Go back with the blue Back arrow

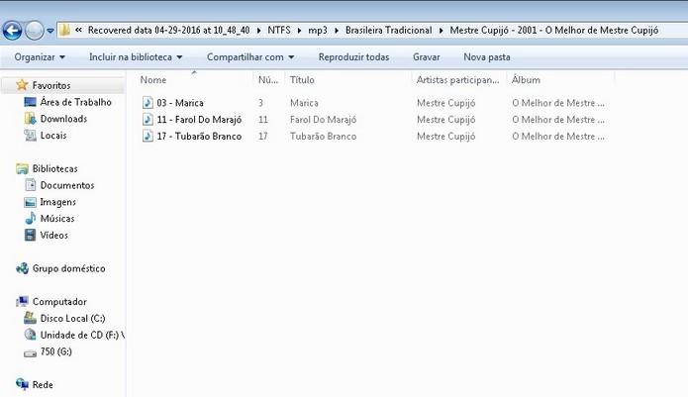12,31
